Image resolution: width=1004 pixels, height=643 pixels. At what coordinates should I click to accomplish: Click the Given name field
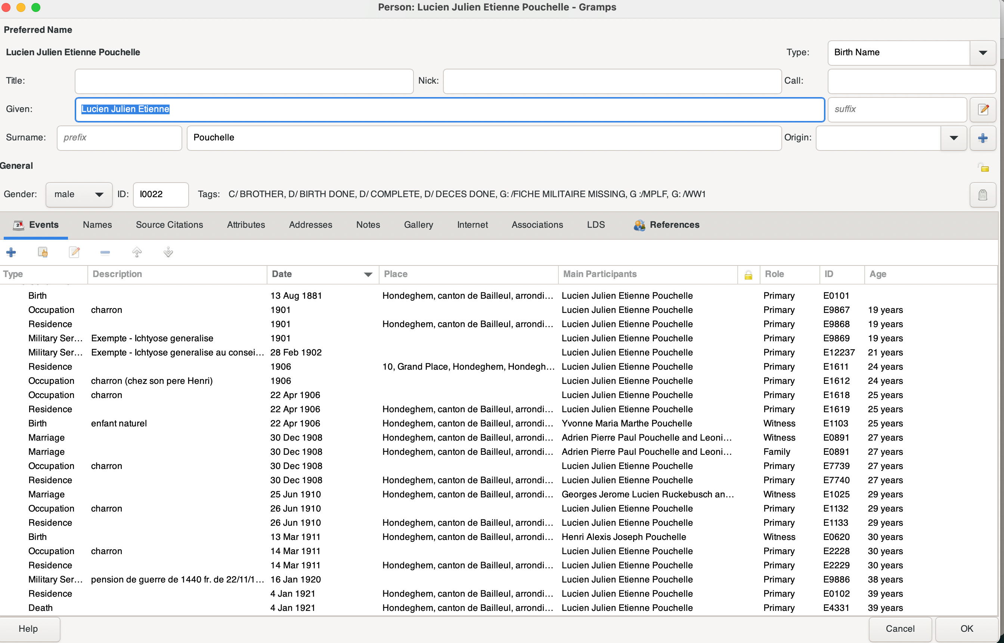point(450,109)
